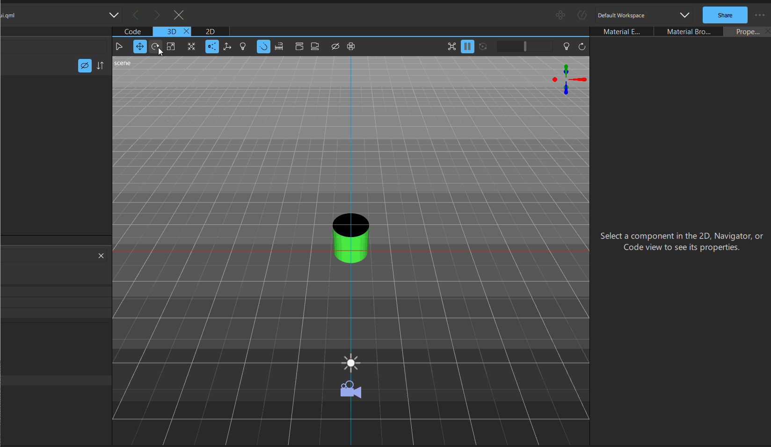Viewport: 771px width, 447px height.
Task: Open snap configuration ruler icon
Action: click(279, 46)
